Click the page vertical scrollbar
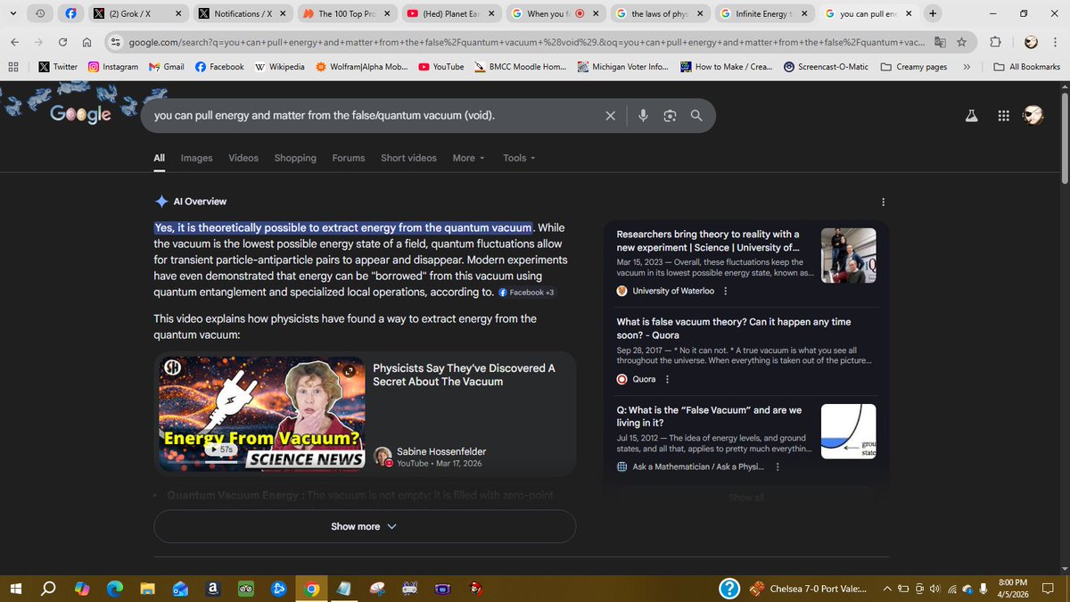 pos(1065,138)
